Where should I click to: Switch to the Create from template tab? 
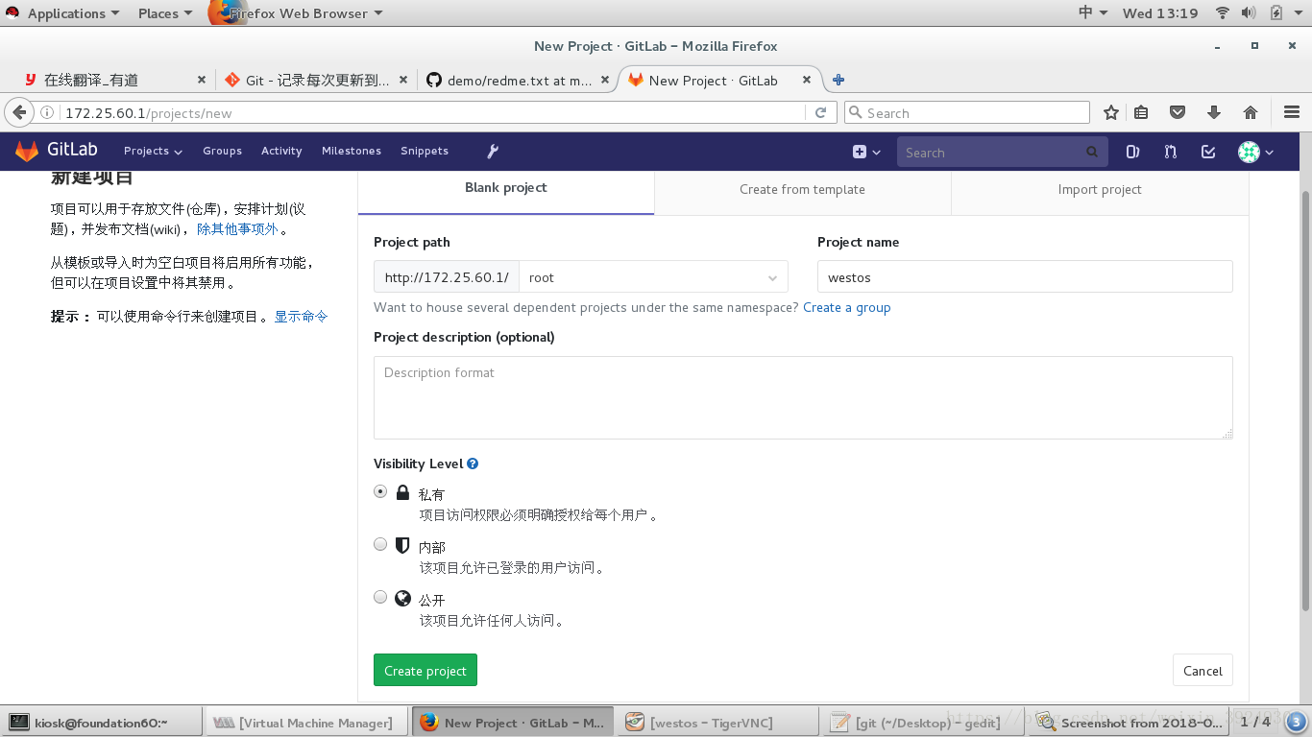[802, 189]
